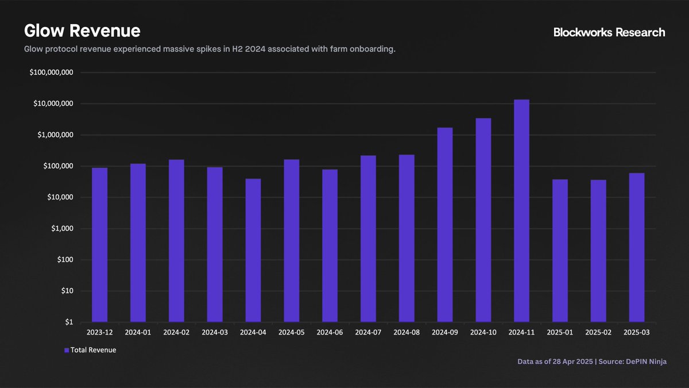Image resolution: width=689 pixels, height=388 pixels.
Task: Click the 2024-06 x-axis label
Action: coord(330,332)
